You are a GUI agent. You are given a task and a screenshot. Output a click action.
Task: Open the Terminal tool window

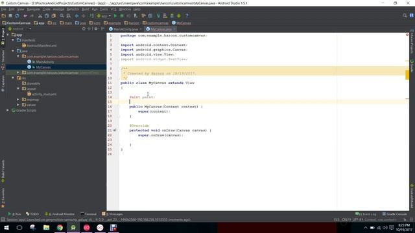tap(89, 214)
